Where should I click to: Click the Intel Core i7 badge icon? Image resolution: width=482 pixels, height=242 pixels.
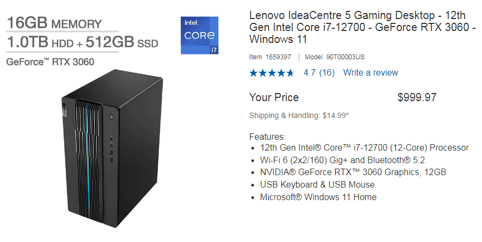click(x=200, y=35)
